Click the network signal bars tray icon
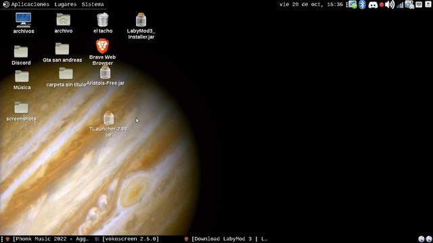This screenshot has width=433, height=243. (x=400, y=5)
